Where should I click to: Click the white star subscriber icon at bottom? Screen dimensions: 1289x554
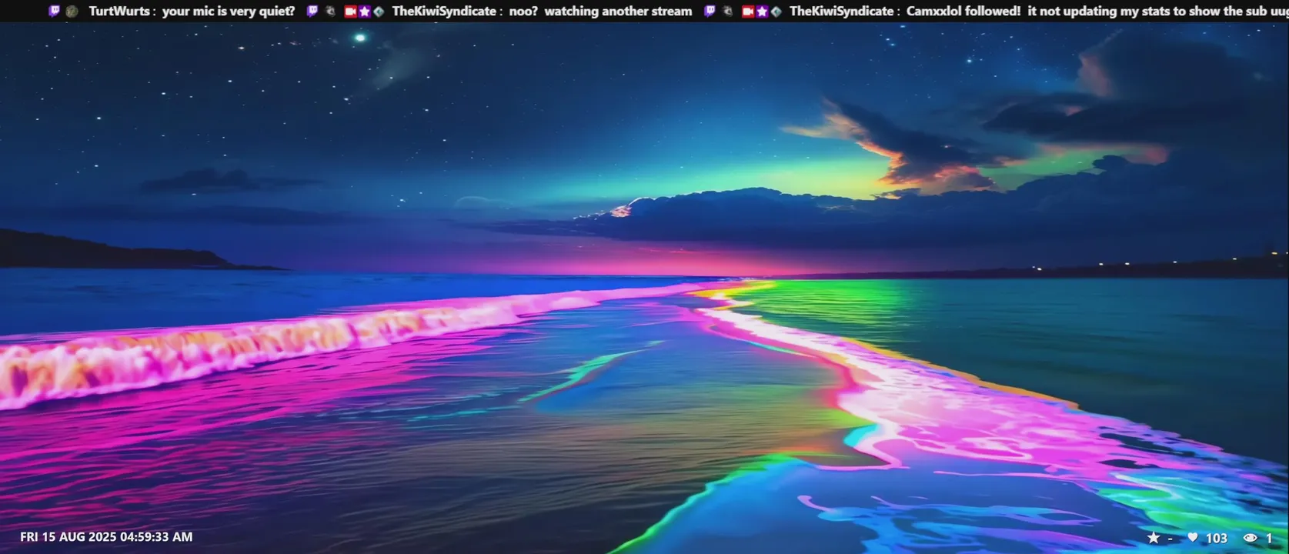pos(1154,538)
